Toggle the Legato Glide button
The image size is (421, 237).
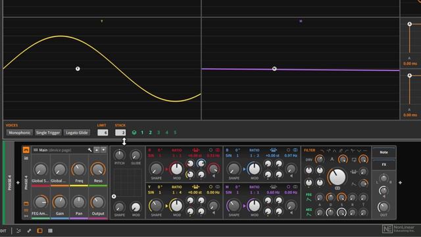pyautogui.click(x=77, y=132)
